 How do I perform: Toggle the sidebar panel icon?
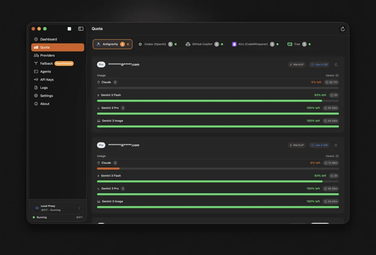(81, 29)
